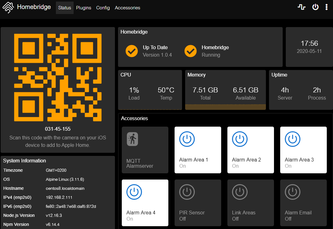This screenshot has width=333, height=229.
Task: Click the 4h server uptime value
Action: coord(285,90)
